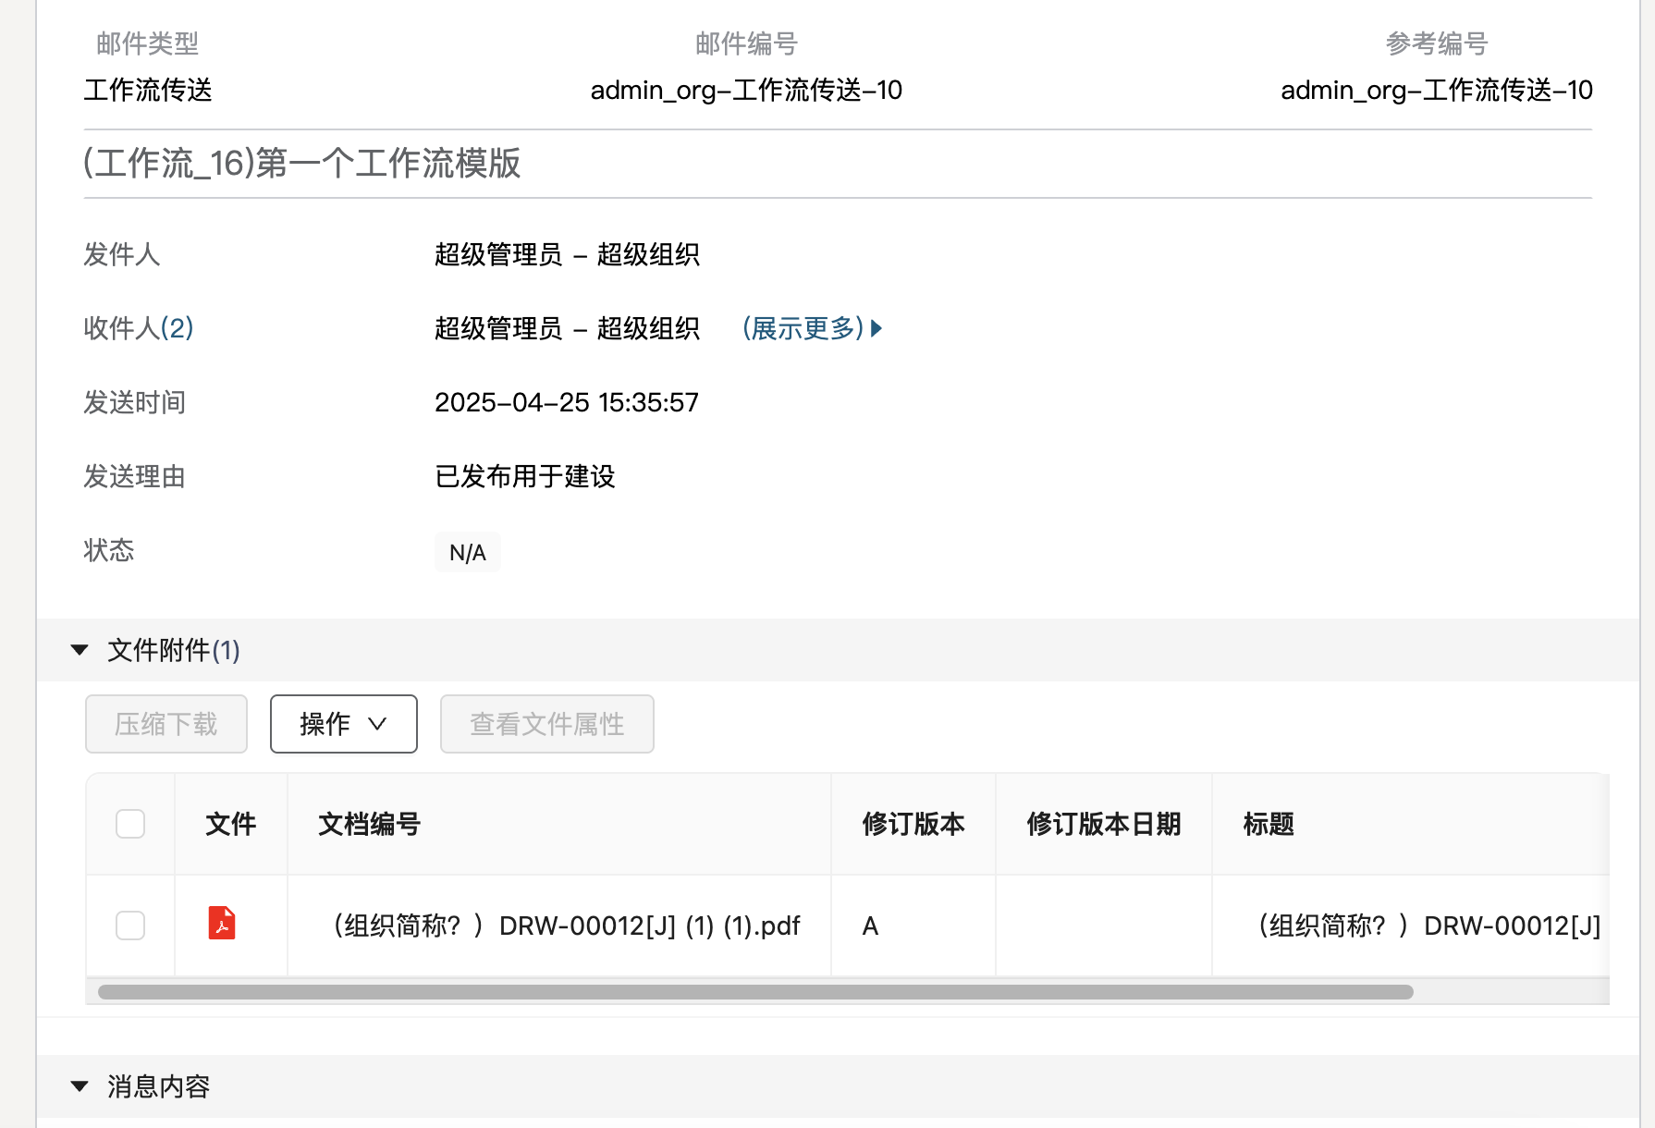Click the horizontal scrollbar under the attachment table

pyautogui.click(x=754, y=992)
